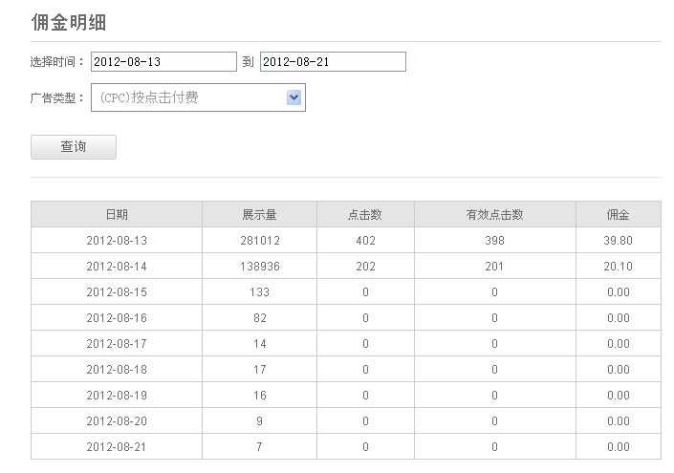This screenshot has height=473, width=674.
Task: Click the 398 valid clicks cell
Action: [x=495, y=241]
